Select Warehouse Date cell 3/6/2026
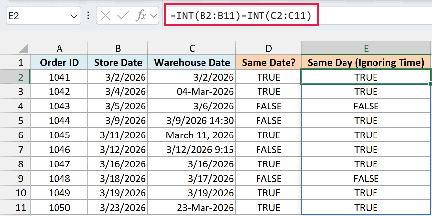This screenshot has width=432, height=216. coord(192,106)
